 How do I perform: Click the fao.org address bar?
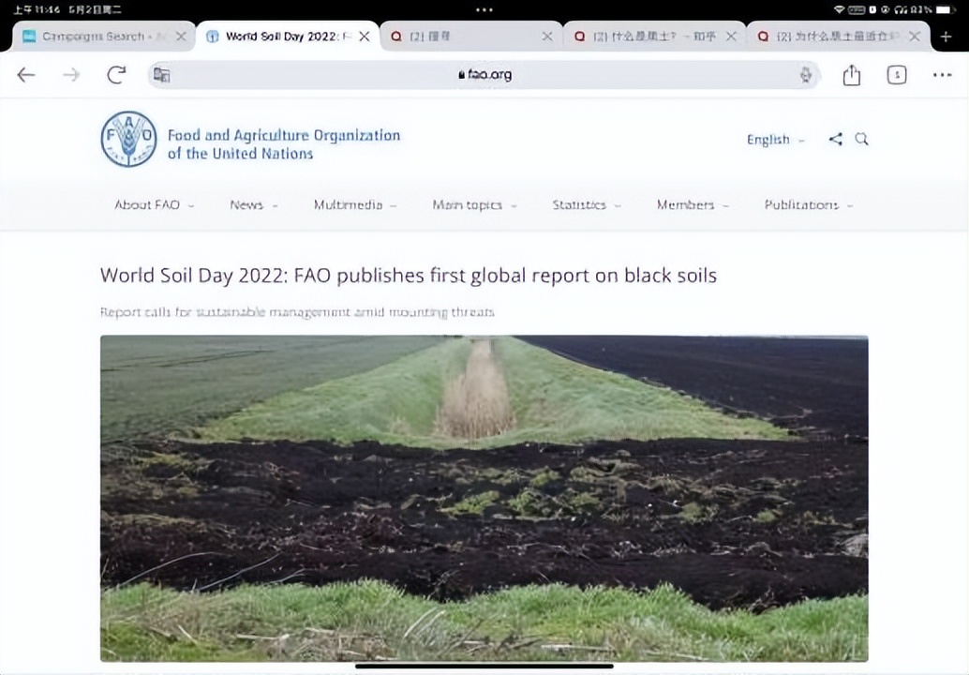[x=484, y=75]
